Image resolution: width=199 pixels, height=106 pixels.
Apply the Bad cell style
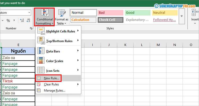pos(111,12)
